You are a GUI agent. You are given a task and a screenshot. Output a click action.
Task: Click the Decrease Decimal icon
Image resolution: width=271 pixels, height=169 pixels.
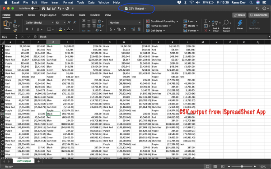coord(139,29)
